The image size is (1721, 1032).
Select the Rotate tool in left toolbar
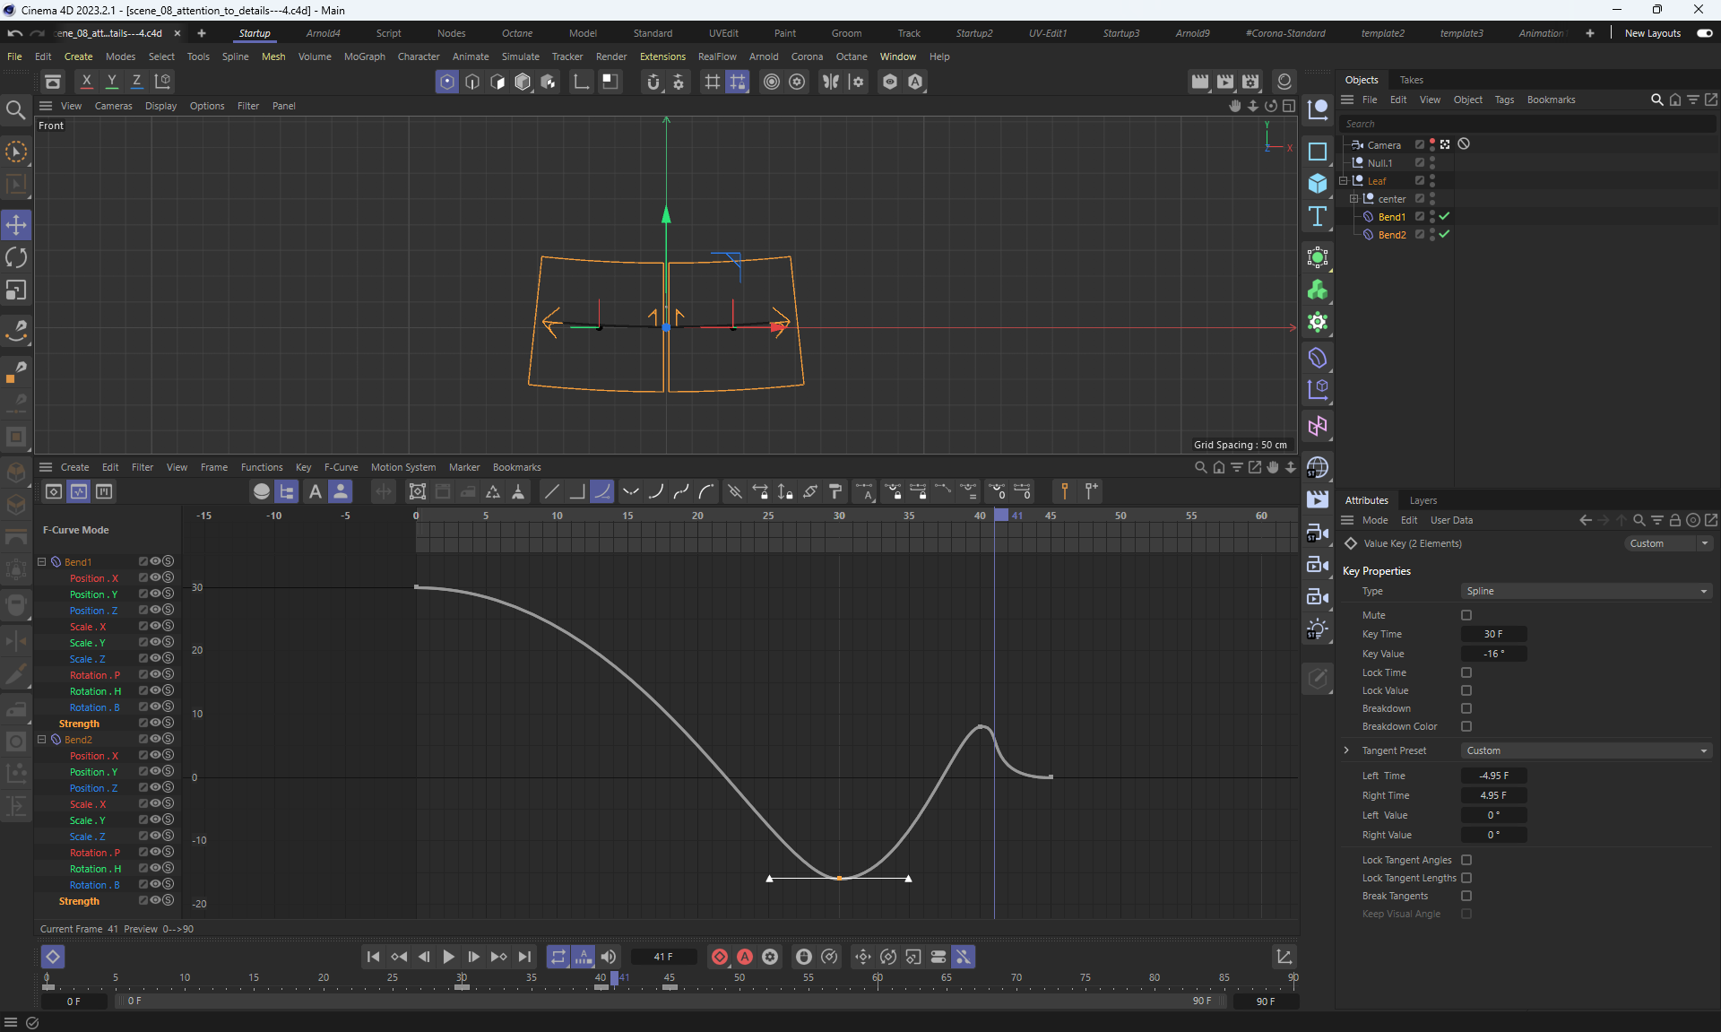click(x=16, y=258)
